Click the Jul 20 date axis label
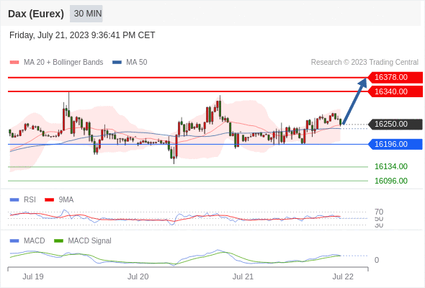425x288 pixels. (x=138, y=276)
